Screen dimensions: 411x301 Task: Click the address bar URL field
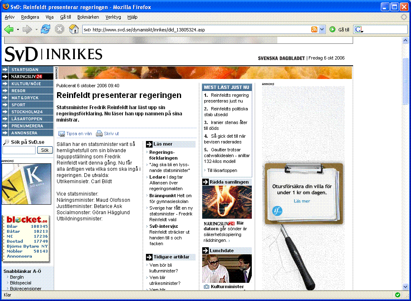(x=201, y=30)
